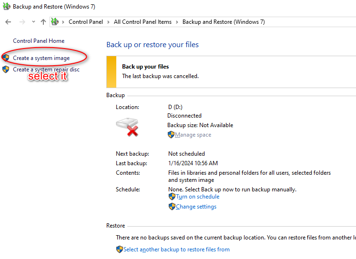Click the shield icon beside Manage space
Viewport: 356px width, 259px height.
[x=171, y=135]
